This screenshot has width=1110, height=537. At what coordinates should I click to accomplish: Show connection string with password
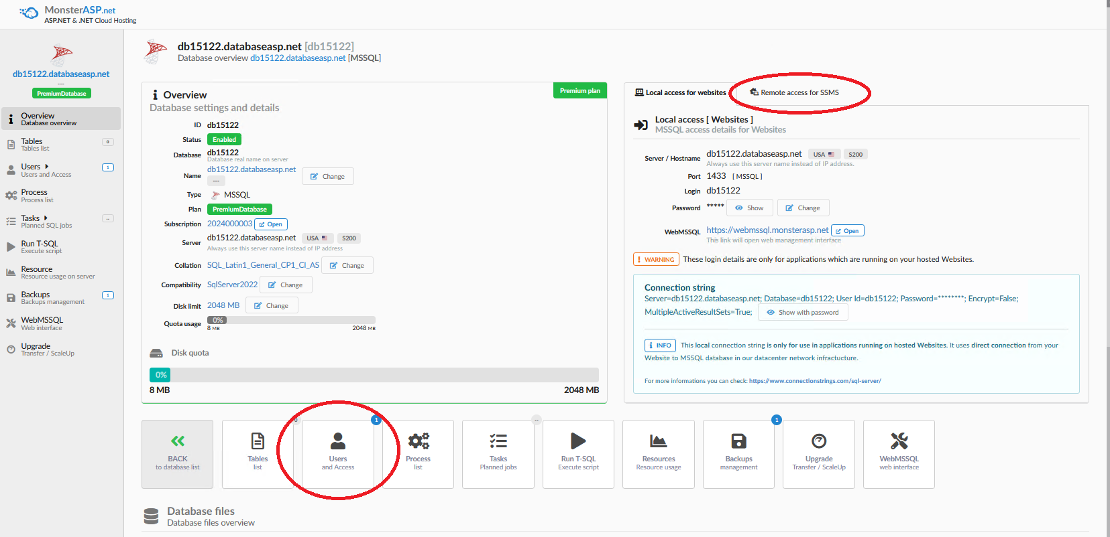(x=803, y=313)
